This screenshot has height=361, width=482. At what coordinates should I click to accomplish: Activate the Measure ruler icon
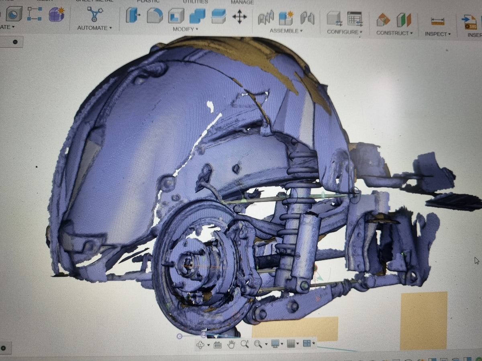(x=437, y=21)
